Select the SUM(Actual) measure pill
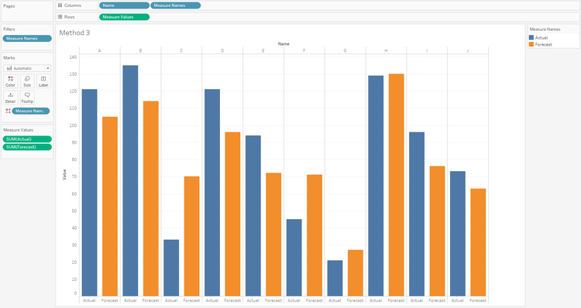581x308 pixels. pos(27,139)
